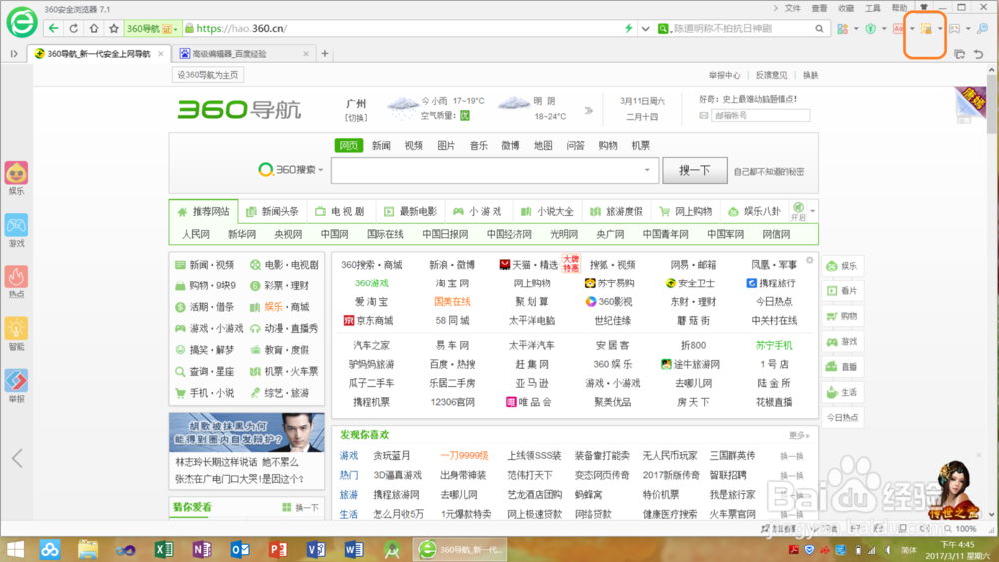Viewport: 999px width, 562px height.
Task: Open the 胡歌 news banner thumbnail
Action: click(x=247, y=433)
